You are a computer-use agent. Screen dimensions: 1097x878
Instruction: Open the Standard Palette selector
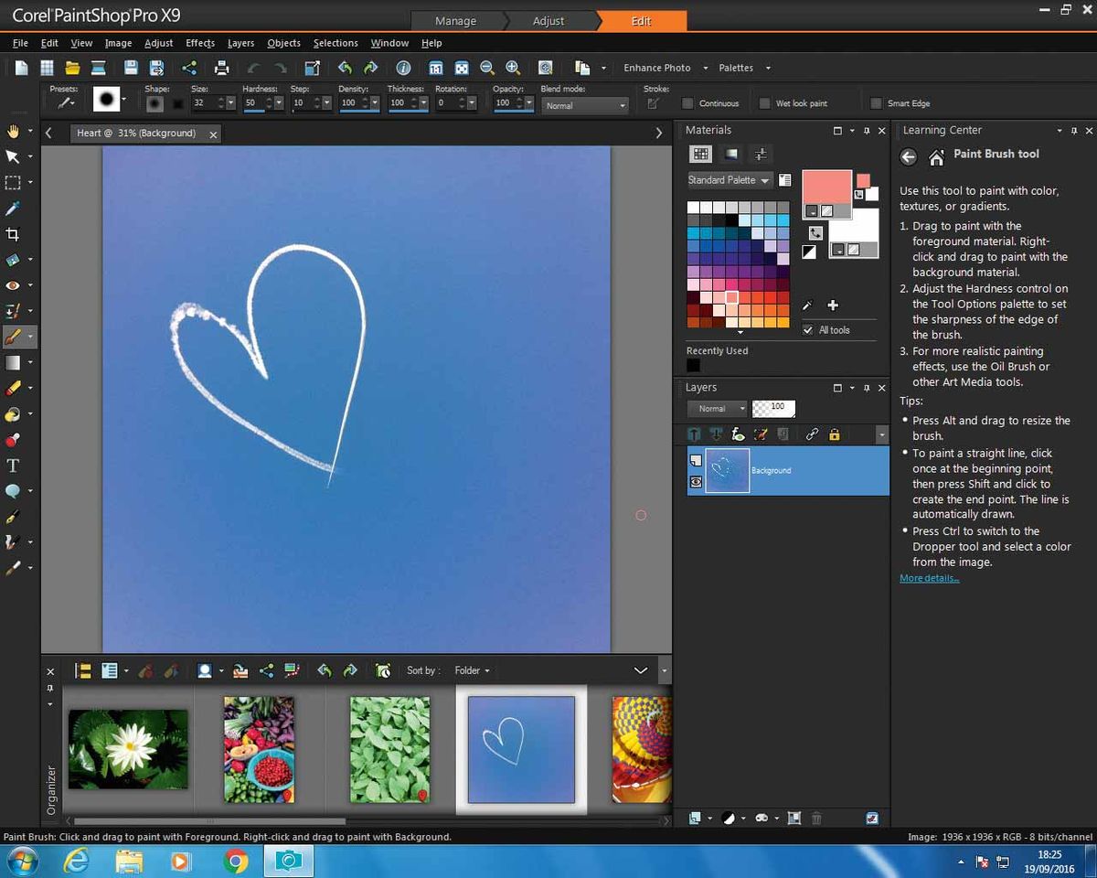click(x=729, y=180)
